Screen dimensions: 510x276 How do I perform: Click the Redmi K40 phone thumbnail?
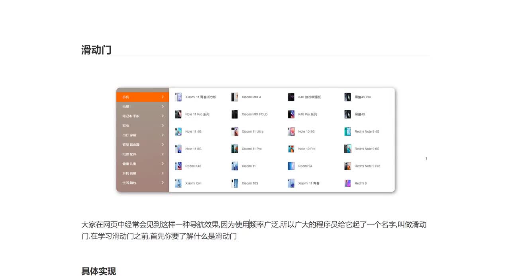click(178, 166)
